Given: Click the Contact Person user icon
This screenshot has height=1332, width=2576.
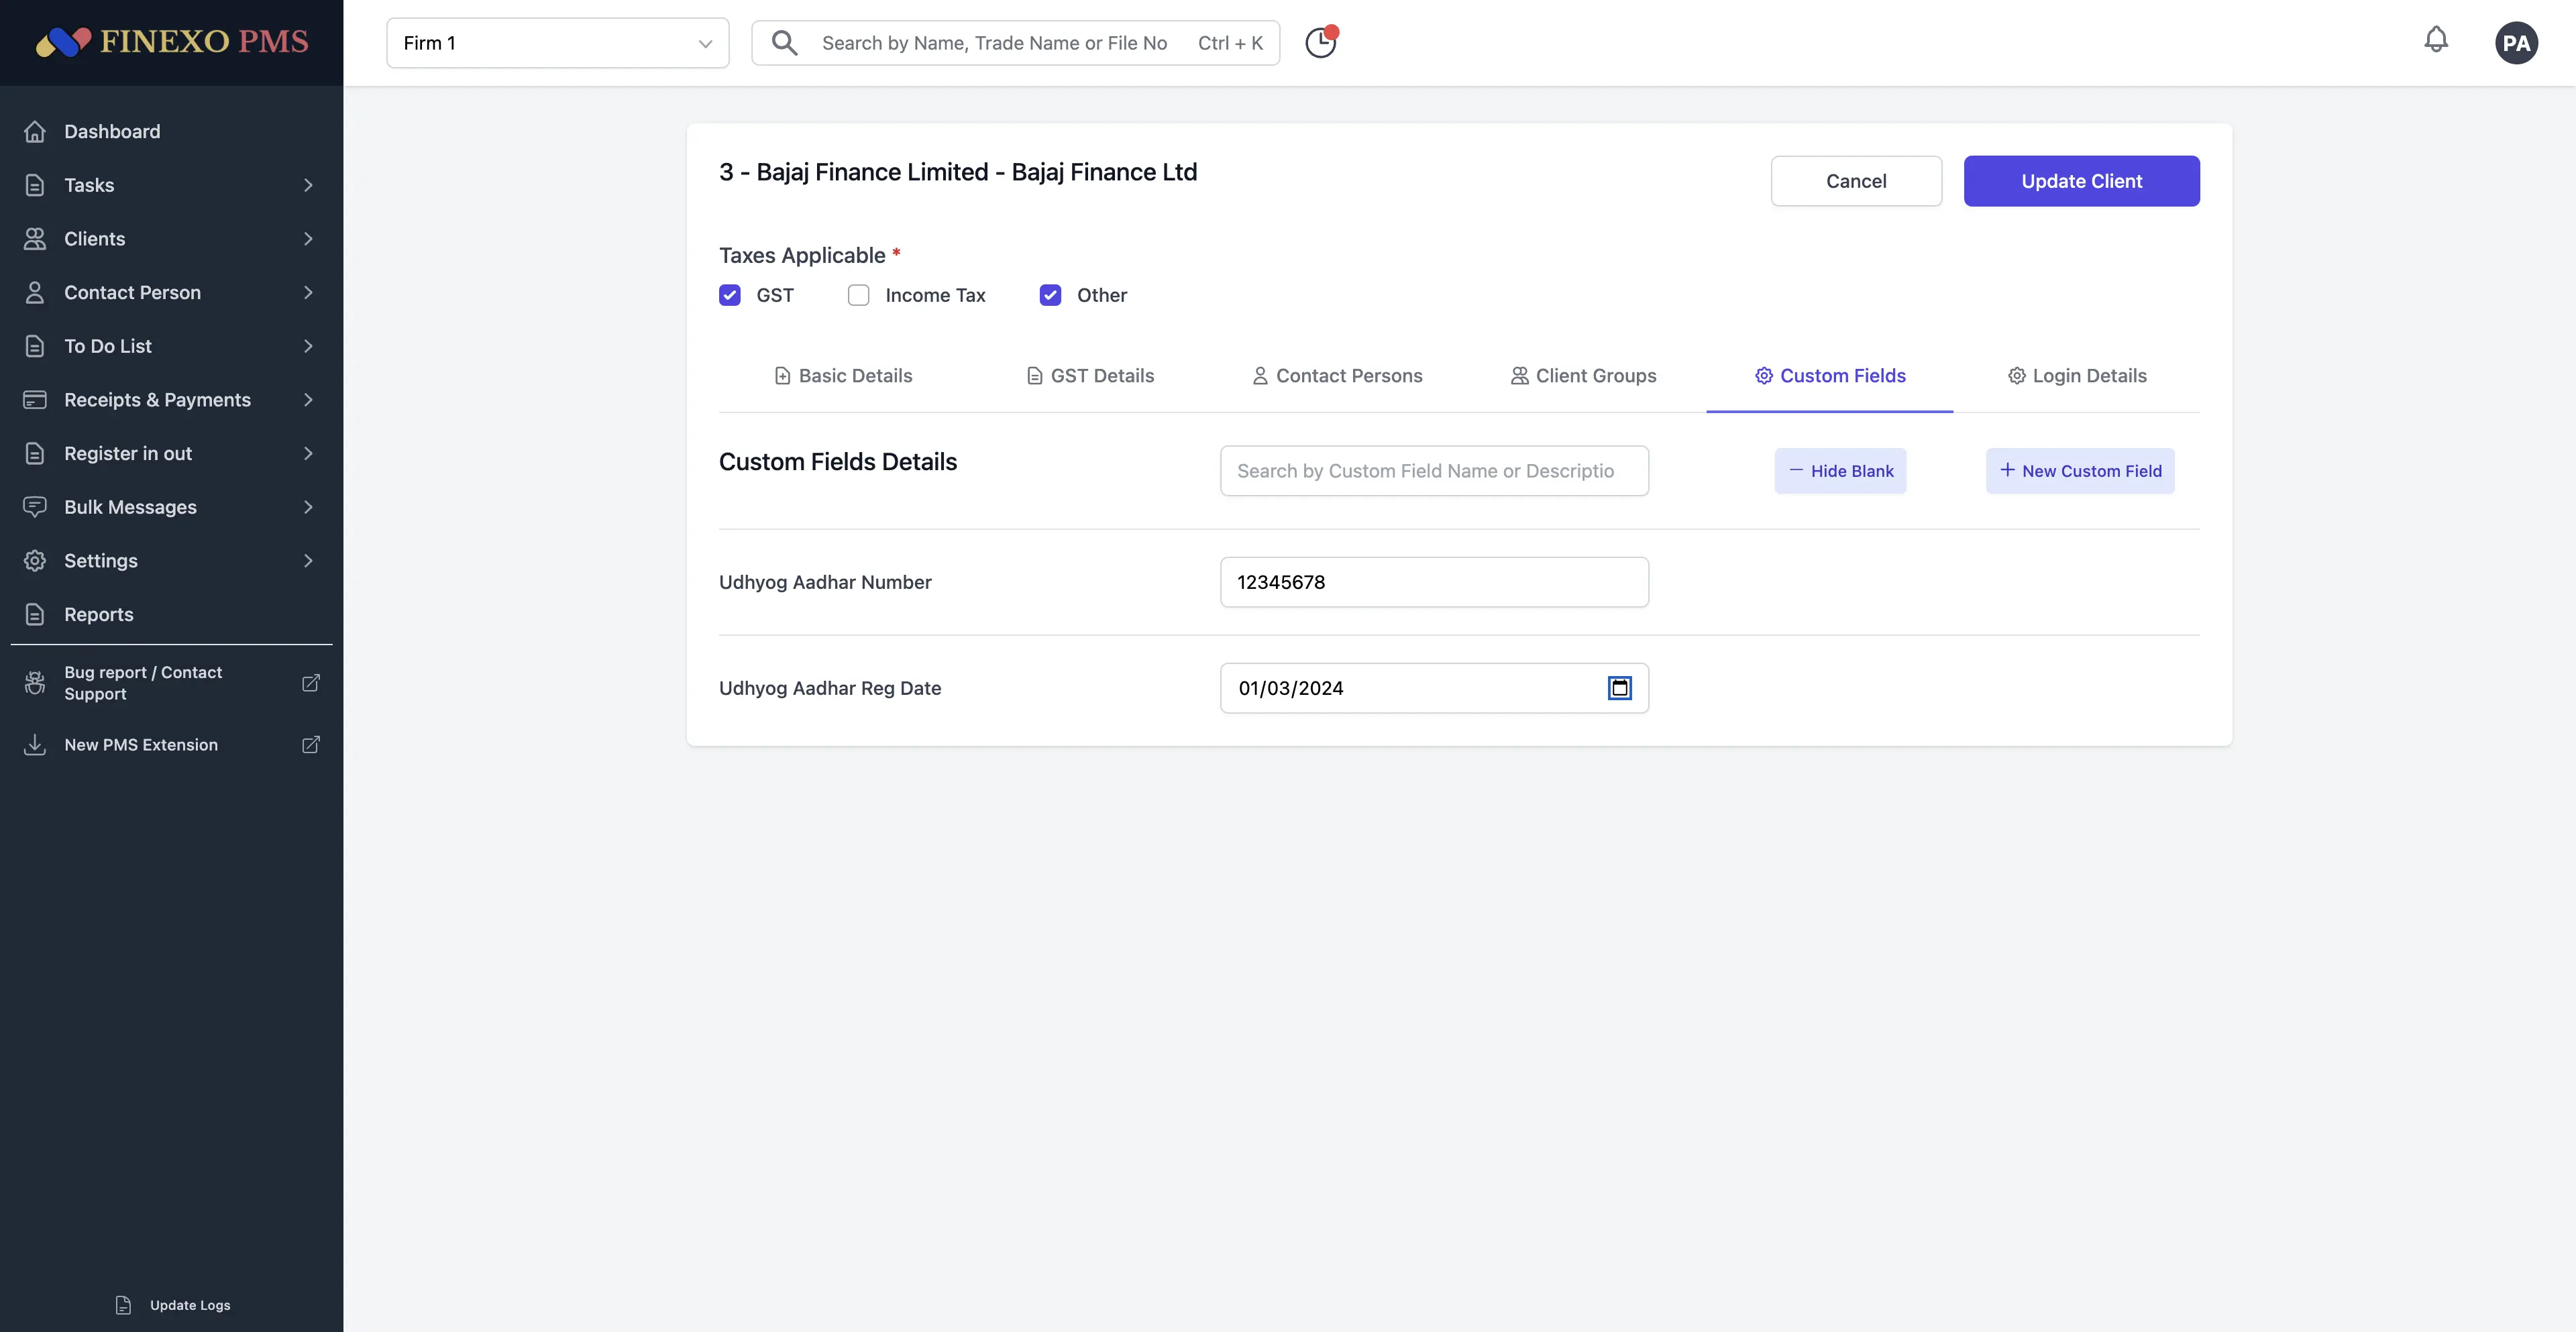Looking at the screenshot, I should [x=35, y=292].
